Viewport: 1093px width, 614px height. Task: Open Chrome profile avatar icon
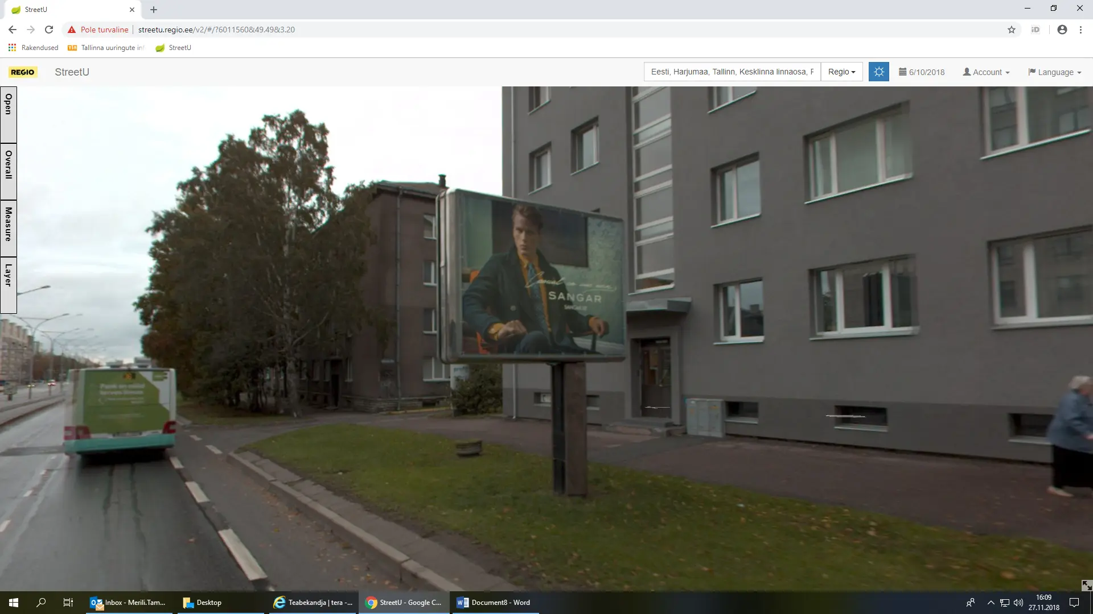click(x=1062, y=30)
